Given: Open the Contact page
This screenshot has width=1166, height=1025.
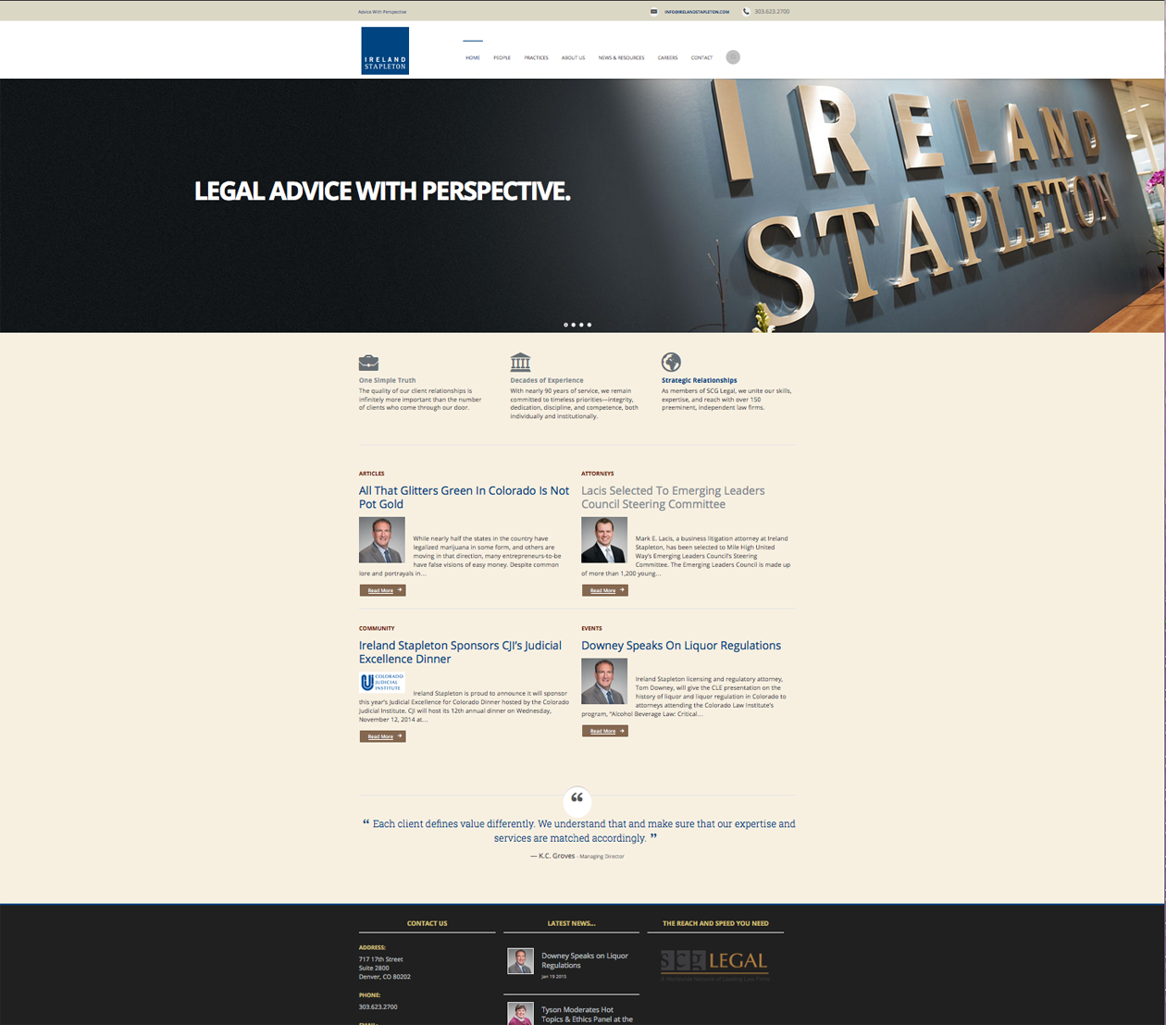Looking at the screenshot, I should 701,57.
